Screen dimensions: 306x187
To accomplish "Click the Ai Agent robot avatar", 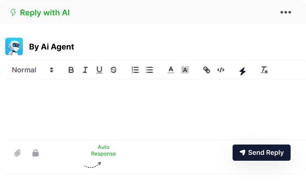I will (14, 46).
